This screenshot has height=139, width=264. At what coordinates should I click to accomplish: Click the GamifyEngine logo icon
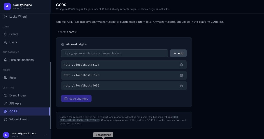click(x=7, y=6)
